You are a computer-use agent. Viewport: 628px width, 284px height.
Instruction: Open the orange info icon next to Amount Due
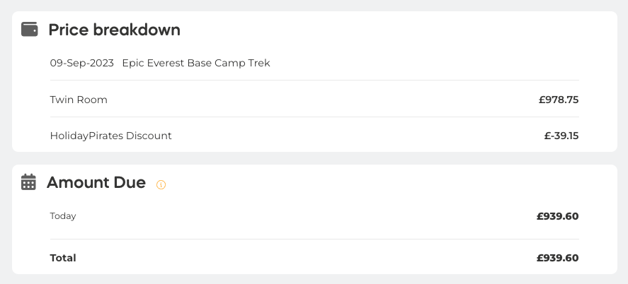(161, 184)
